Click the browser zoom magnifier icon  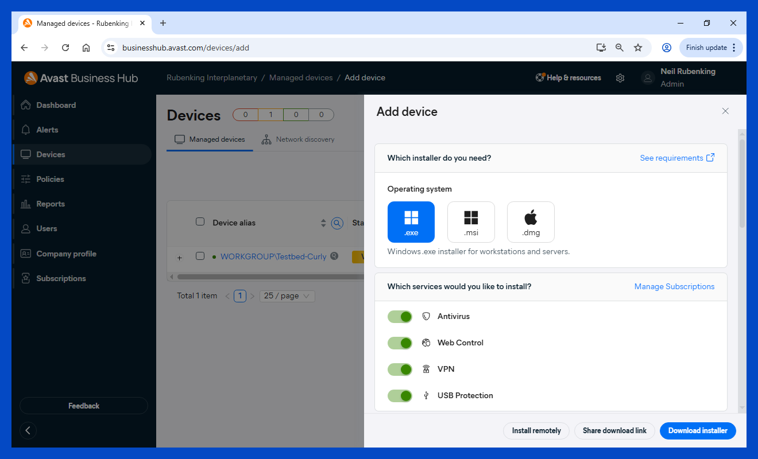point(620,48)
